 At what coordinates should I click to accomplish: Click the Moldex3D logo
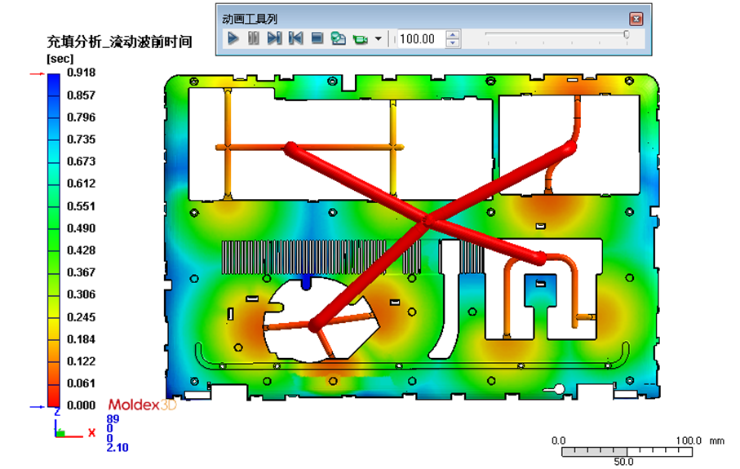(142, 405)
